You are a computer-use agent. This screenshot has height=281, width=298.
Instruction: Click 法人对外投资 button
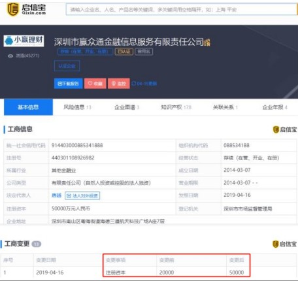(x=82, y=195)
